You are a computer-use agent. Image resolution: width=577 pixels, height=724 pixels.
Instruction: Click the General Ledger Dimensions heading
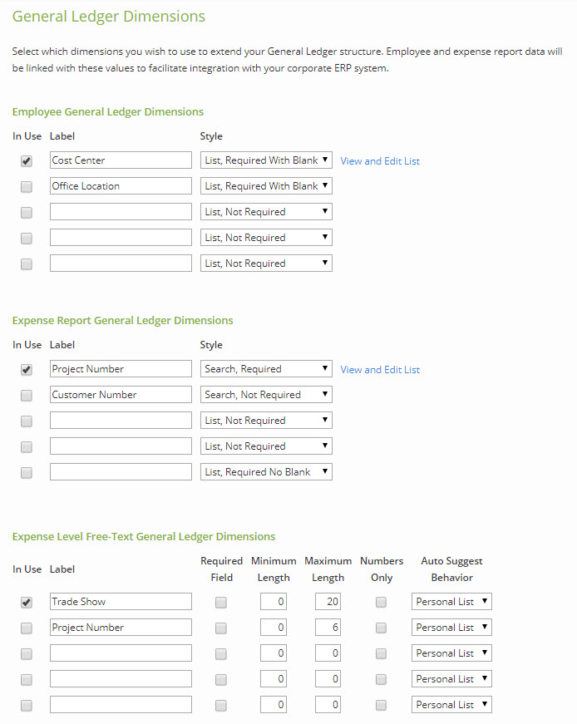(109, 16)
